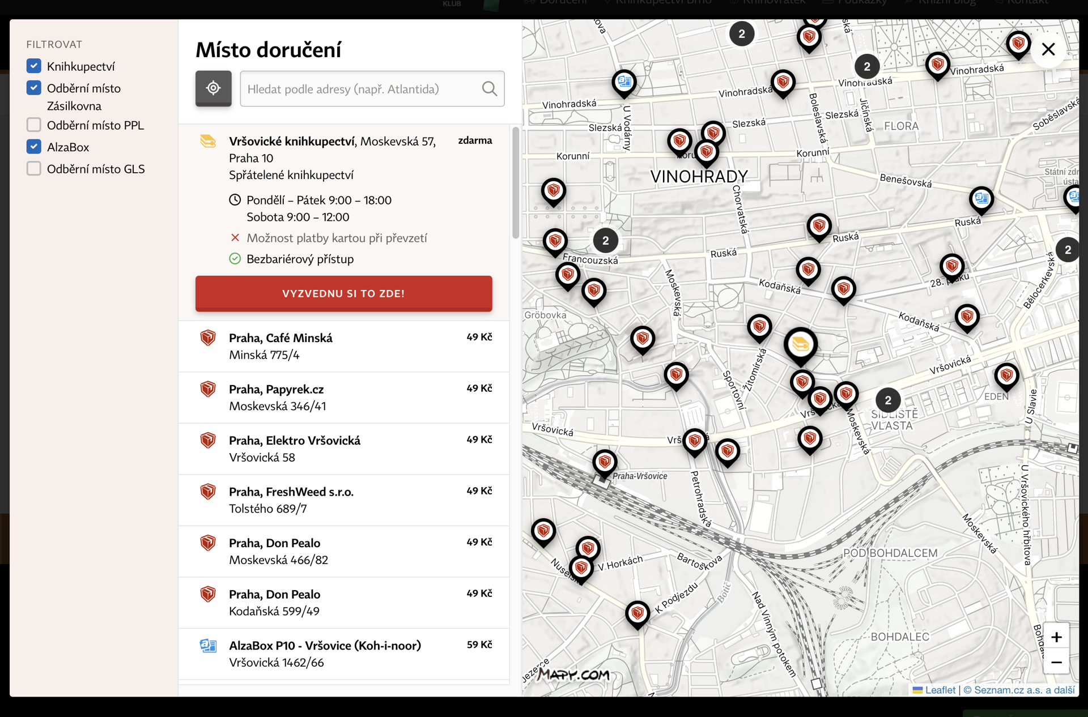Select Praha, Papyrek.cz pickup point

[343, 398]
